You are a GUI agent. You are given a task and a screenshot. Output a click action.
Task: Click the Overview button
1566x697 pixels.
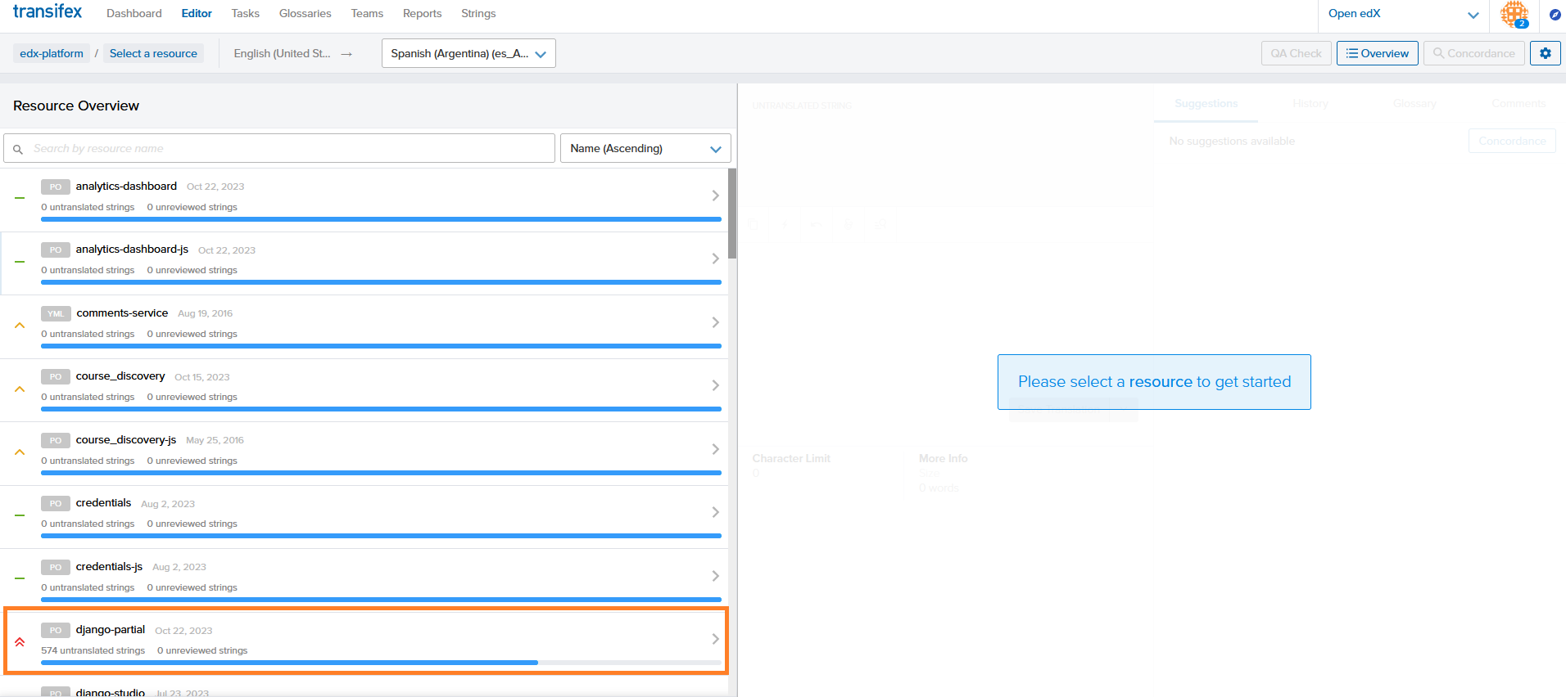(x=1377, y=53)
